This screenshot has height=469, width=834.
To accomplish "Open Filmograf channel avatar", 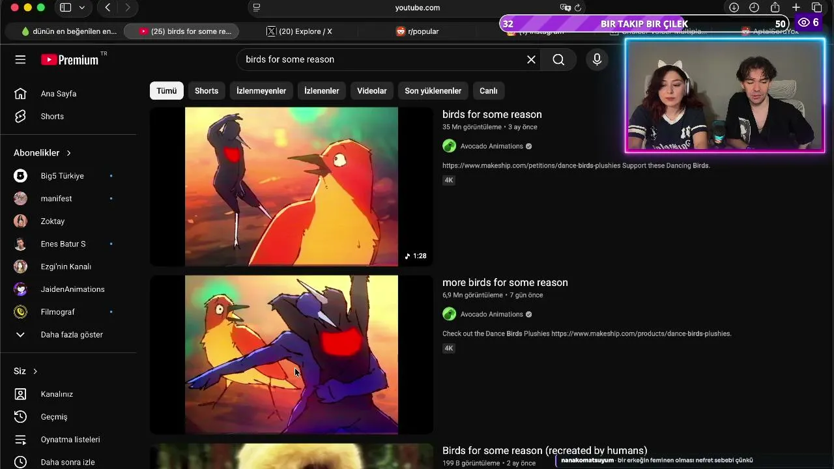I will point(21,312).
